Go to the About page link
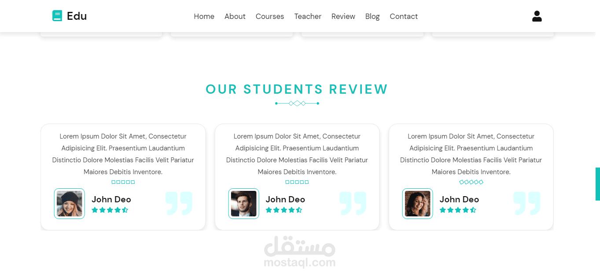Screen dimensions: 600x274 pyautogui.click(x=235, y=16)
